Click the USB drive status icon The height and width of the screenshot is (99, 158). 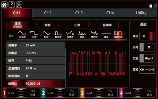pos(151,6)
